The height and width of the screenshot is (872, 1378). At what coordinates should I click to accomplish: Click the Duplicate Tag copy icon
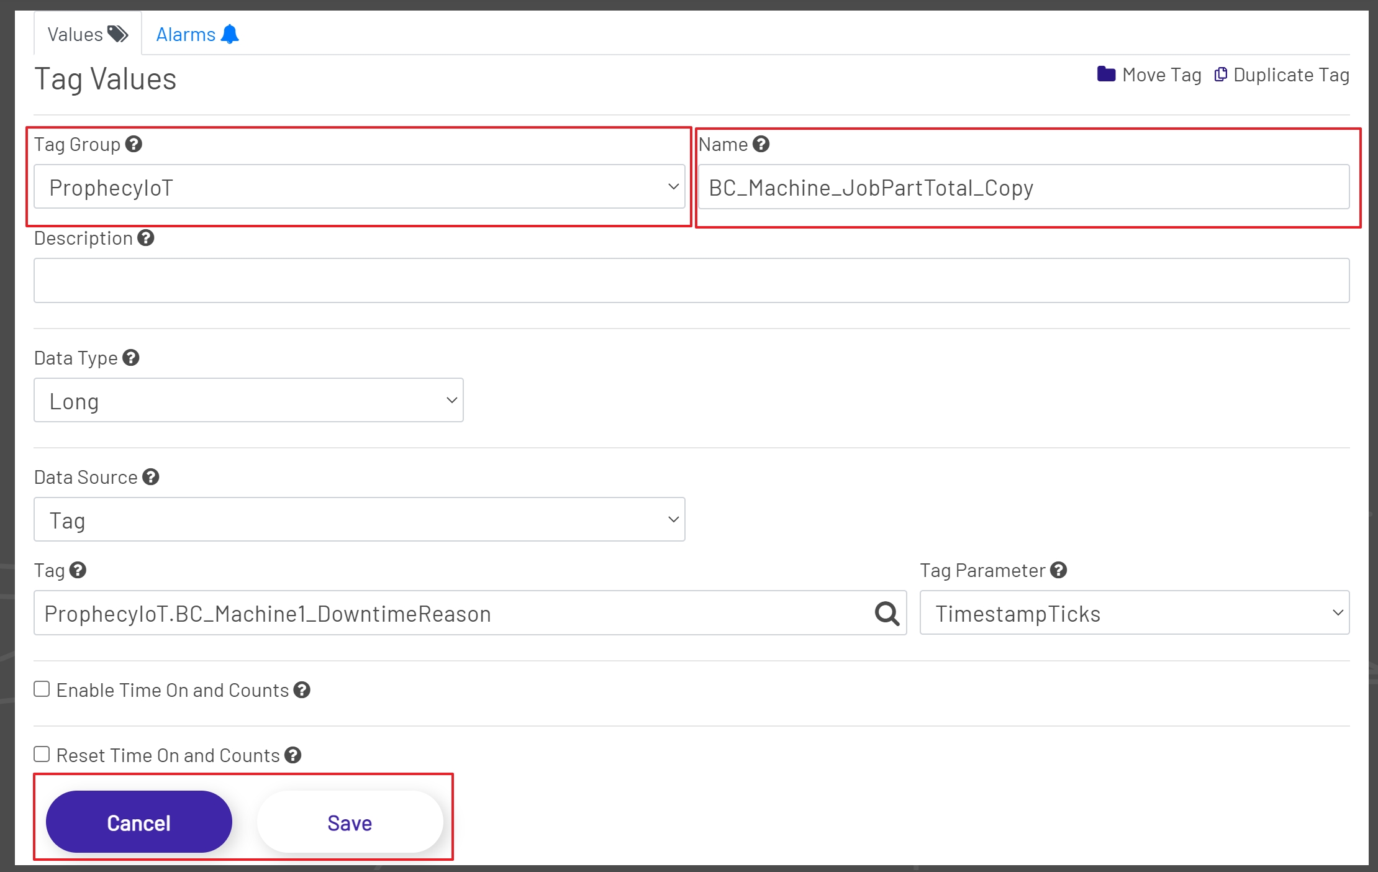(x=1221, y=73)
